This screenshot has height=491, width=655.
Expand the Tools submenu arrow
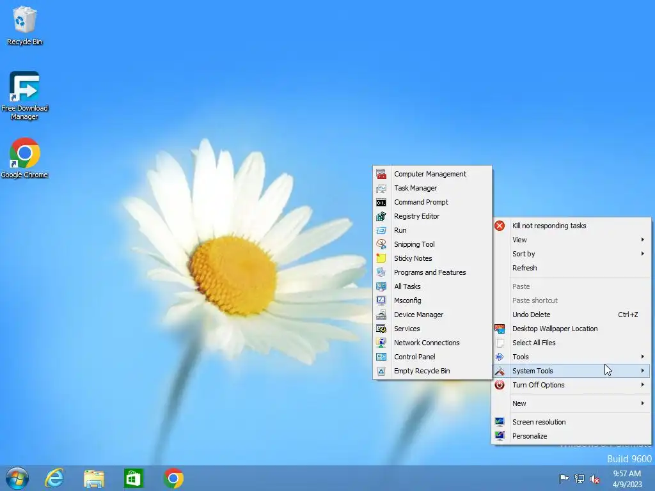tap(642, 356)
